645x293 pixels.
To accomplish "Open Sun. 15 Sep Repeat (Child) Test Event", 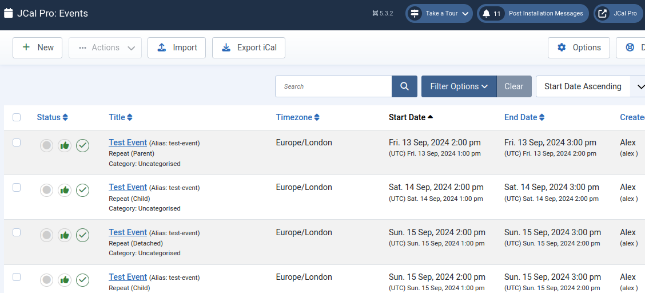I will [128, 277].
